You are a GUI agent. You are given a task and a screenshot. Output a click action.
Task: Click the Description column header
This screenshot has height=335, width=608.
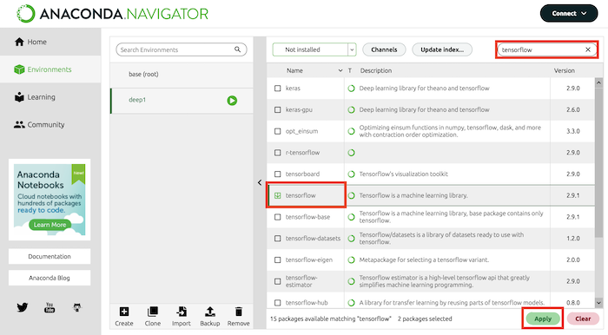coord(376,70)
